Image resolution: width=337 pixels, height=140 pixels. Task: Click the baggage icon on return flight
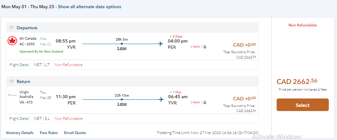(205, 102)
